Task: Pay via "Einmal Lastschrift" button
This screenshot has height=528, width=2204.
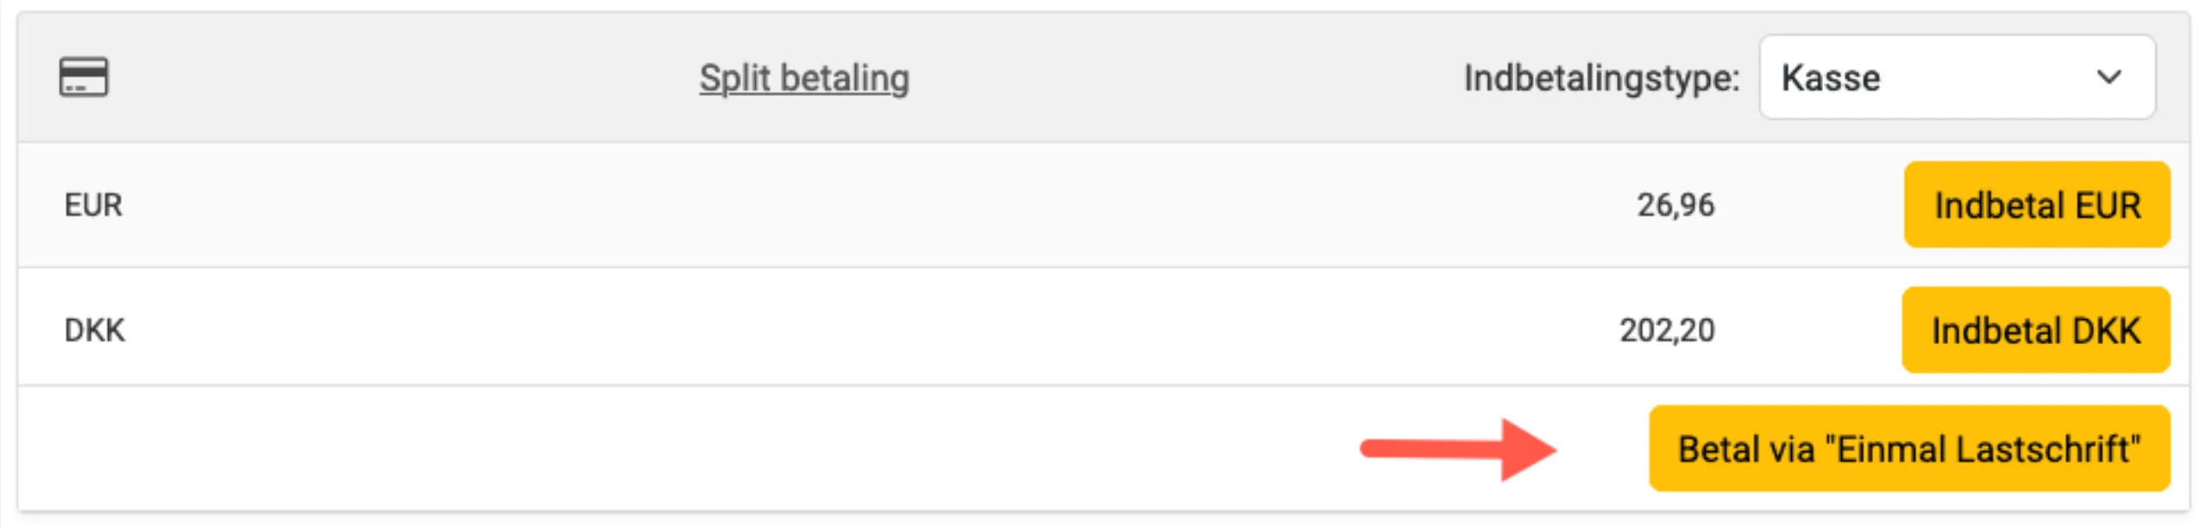Action: [x=1908, y=449]
